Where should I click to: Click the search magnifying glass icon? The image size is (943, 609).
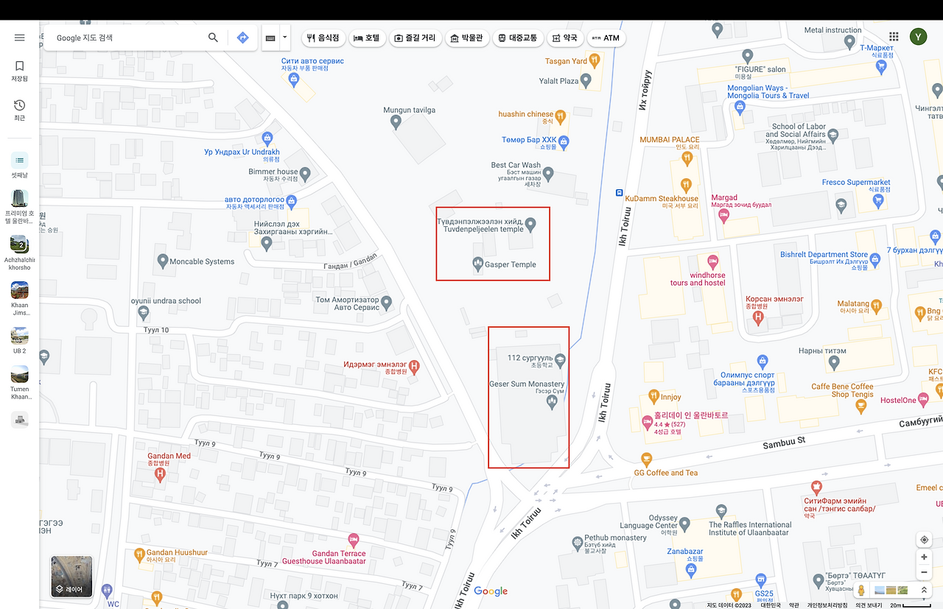click(x=212, y=37)
